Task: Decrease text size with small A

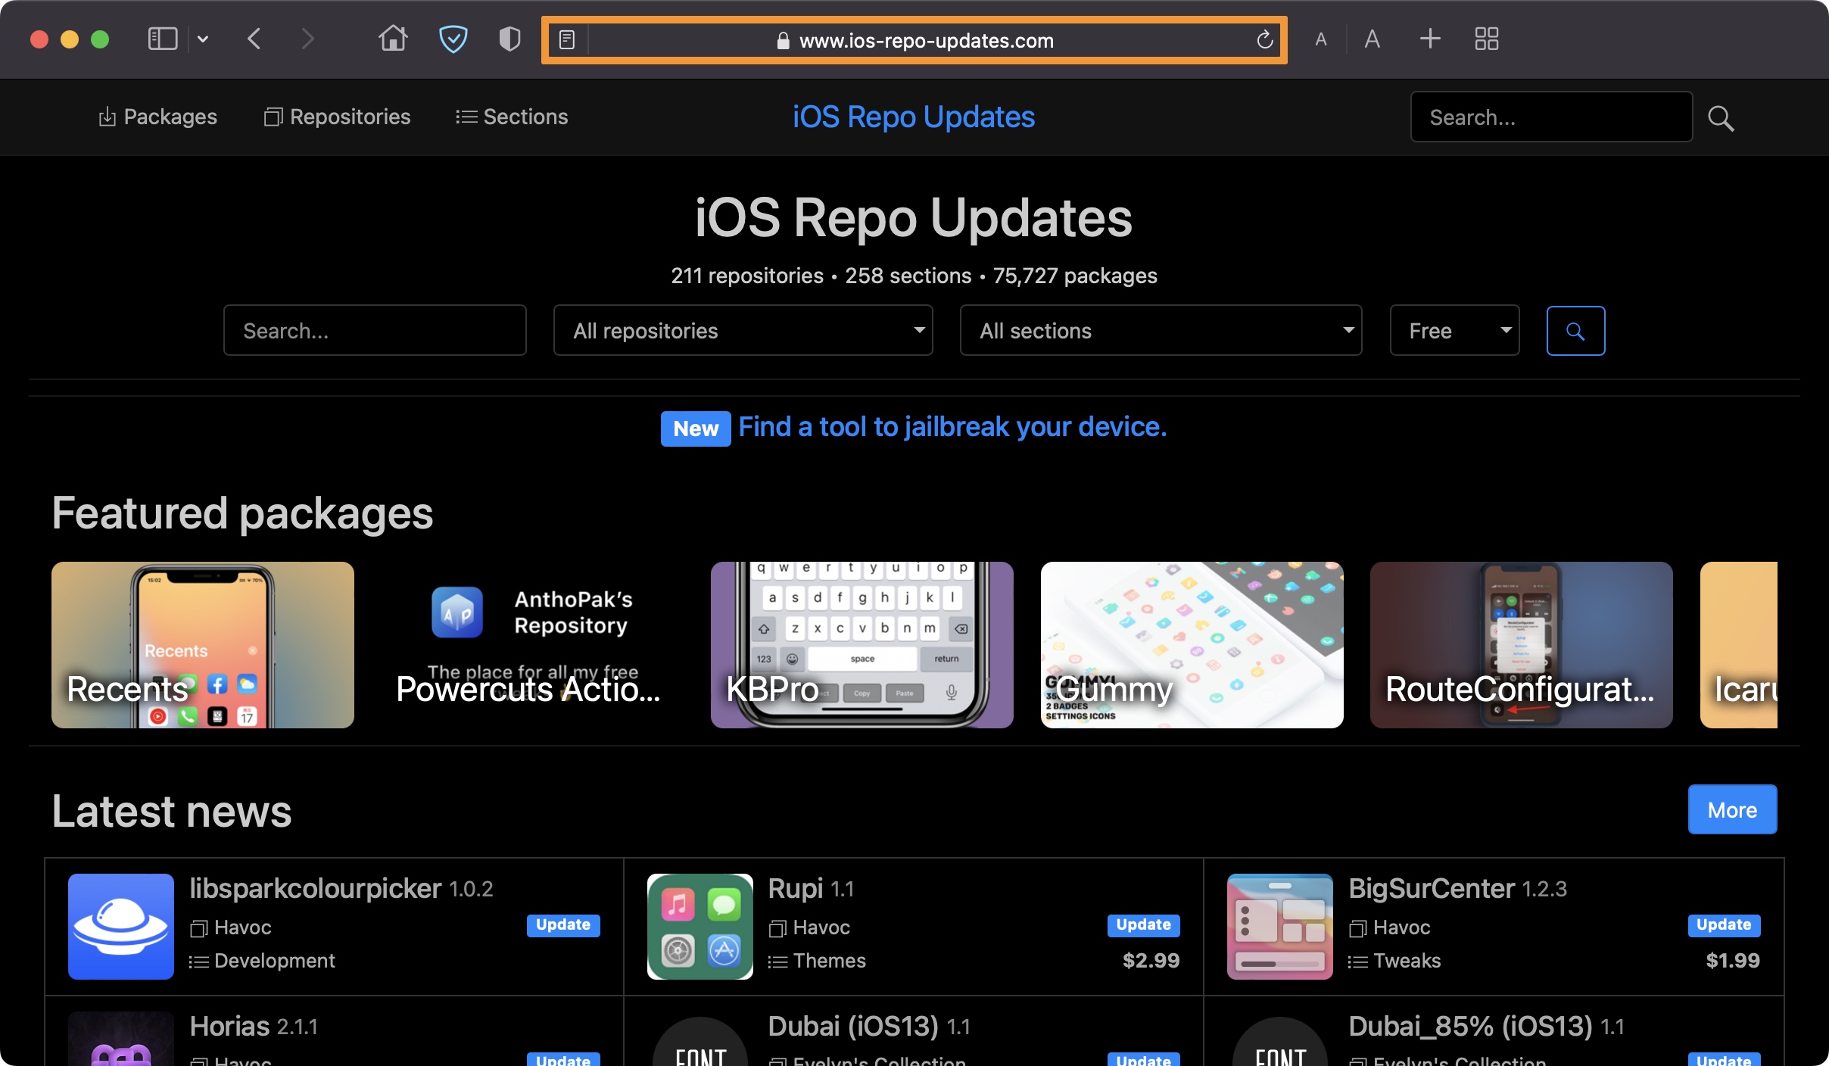Action: (1320, 39)
